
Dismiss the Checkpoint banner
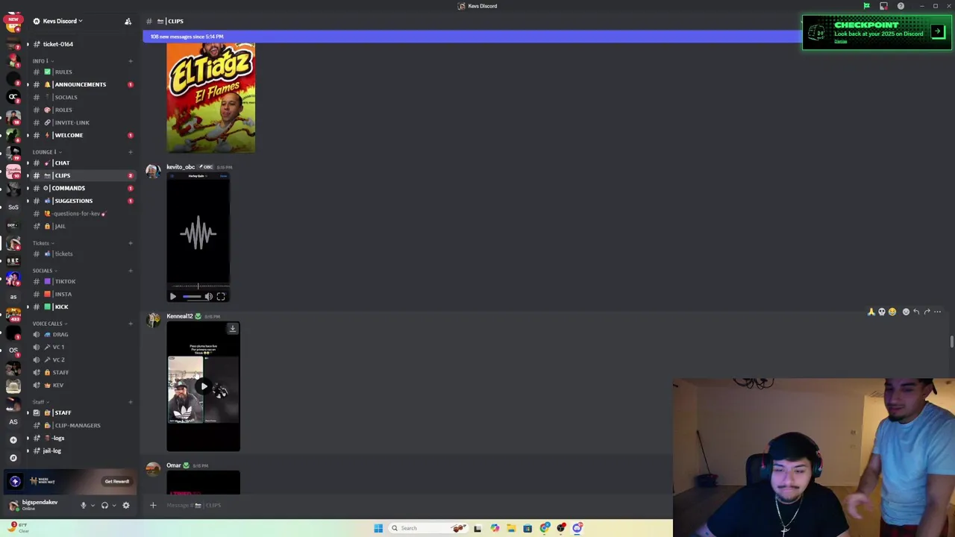(x=841, y=42)
